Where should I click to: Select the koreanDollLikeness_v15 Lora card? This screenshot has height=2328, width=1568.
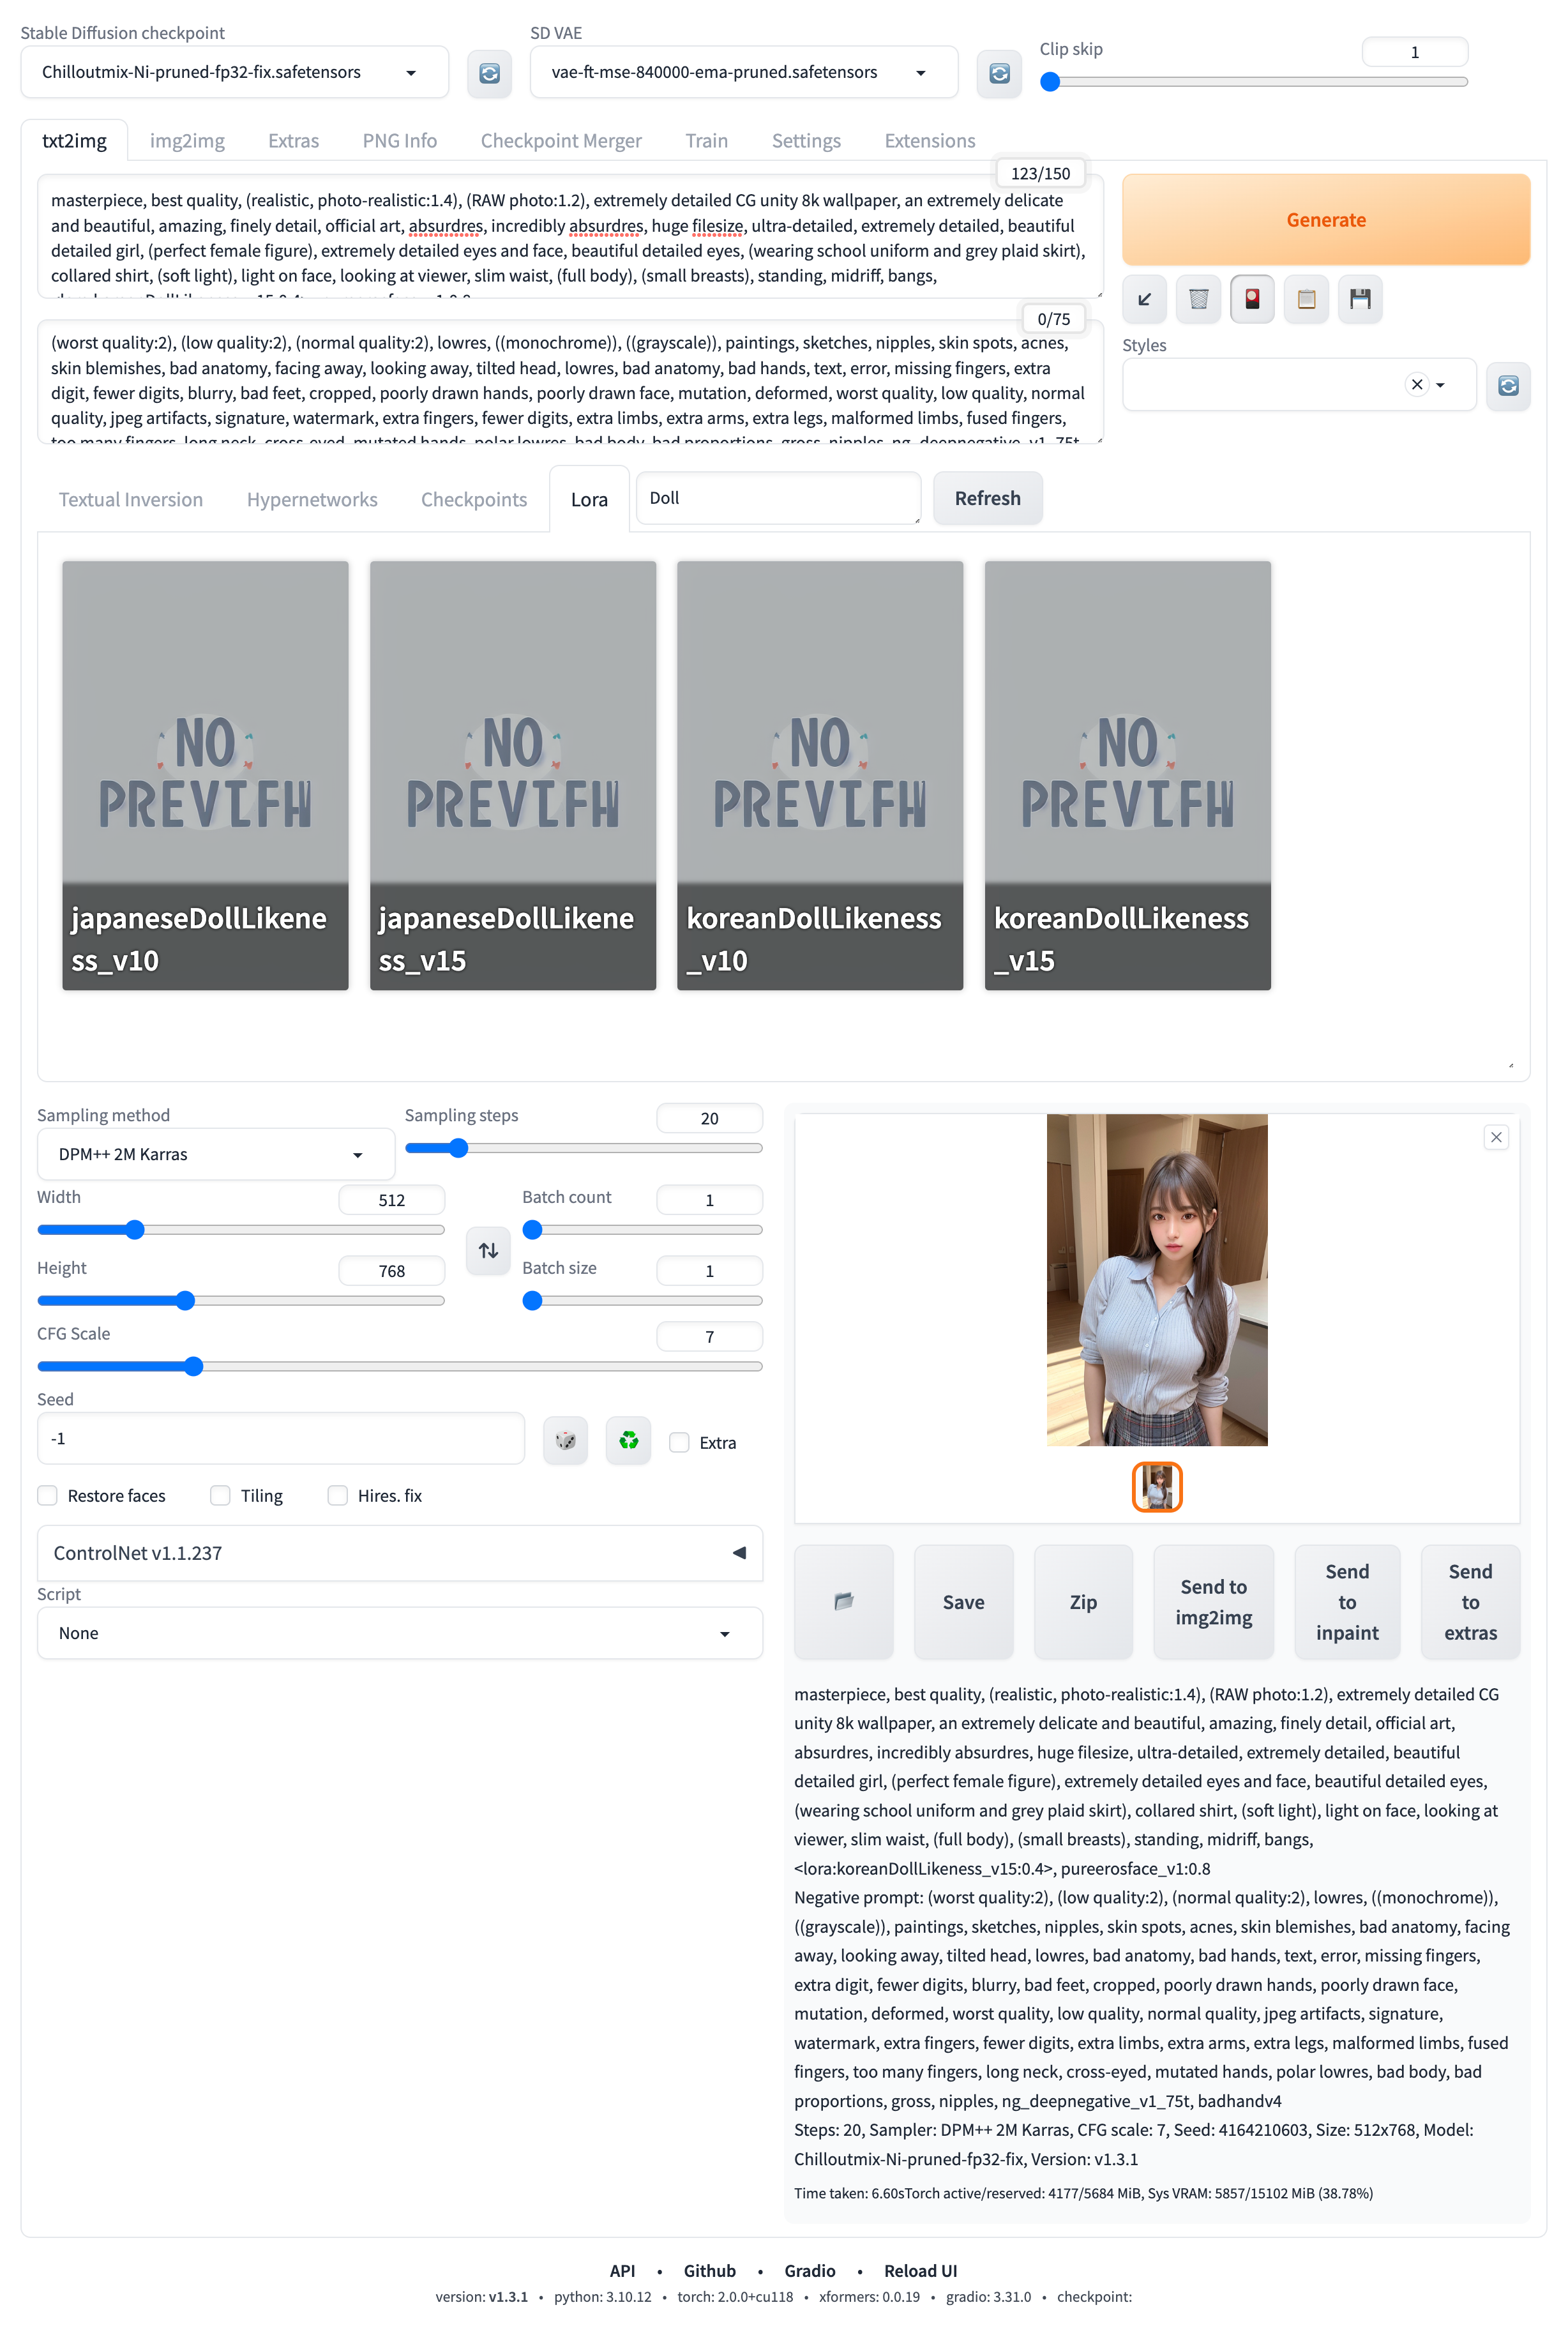tap(1127, 775)
